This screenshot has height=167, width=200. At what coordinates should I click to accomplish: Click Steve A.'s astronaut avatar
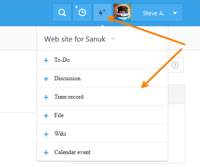[x=122, y=12]
